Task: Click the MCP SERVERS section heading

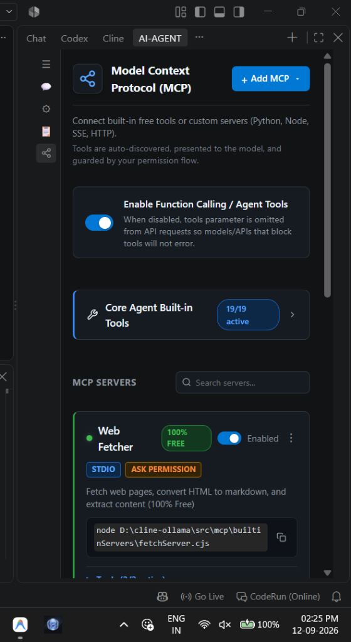Action: (x=104, y=382)
